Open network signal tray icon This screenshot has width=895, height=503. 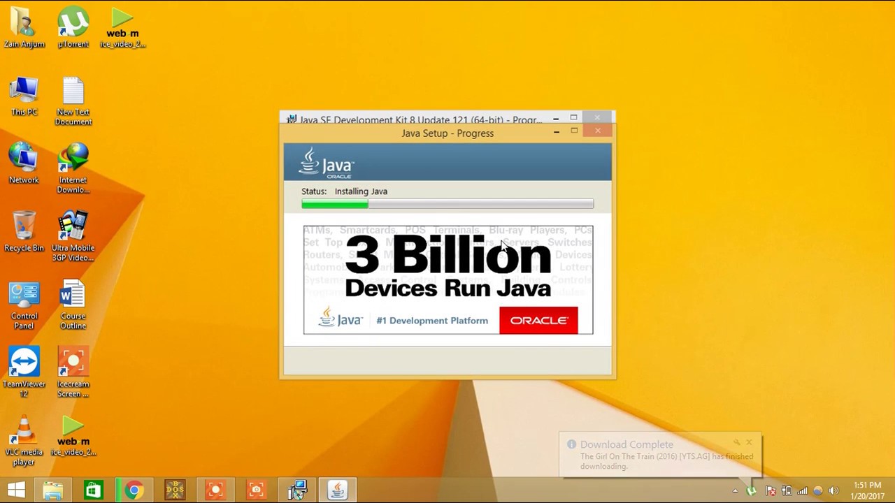pos(802,491)
